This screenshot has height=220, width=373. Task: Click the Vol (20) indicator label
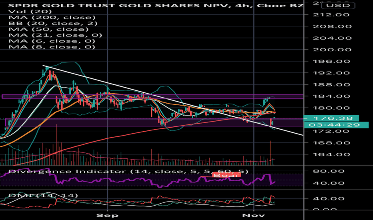pos(30,12)
